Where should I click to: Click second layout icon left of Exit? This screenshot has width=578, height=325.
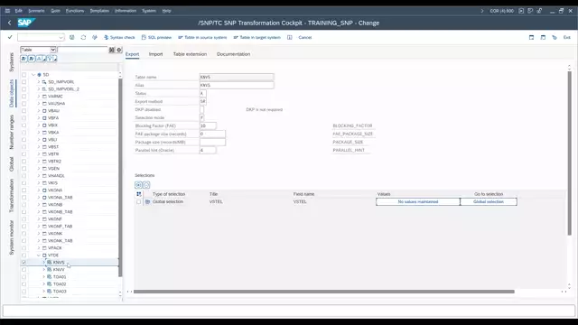[x=543, y=37]
